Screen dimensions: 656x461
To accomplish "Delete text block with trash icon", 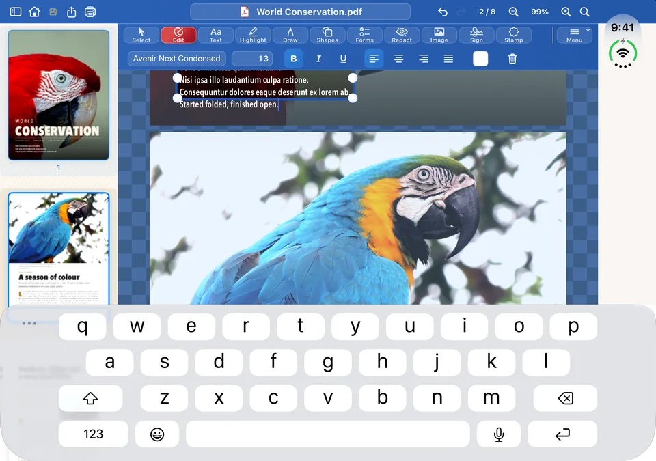I will [512, 59].
